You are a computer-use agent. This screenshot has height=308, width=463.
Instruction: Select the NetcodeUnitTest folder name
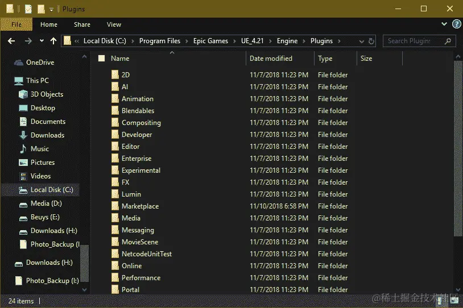pyautogui.click(x=147, y=253)
